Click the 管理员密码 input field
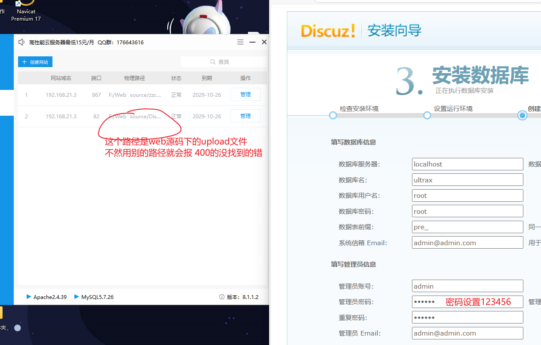541x345 pixels. tap(467, 302)
